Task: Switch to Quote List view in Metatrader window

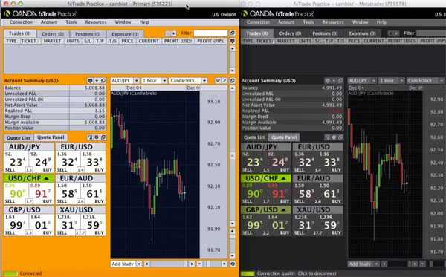Action: [x=254, y=137]
